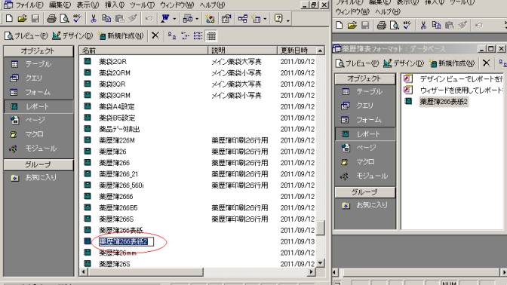This screenshot has width=507, height=285.
Task: Switch to list view icon
Action: pyautogui.click(x=198, y=36)
